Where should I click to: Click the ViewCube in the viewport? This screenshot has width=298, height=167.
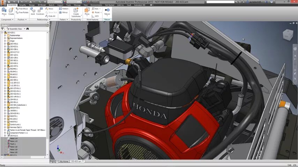coord(288,35)
